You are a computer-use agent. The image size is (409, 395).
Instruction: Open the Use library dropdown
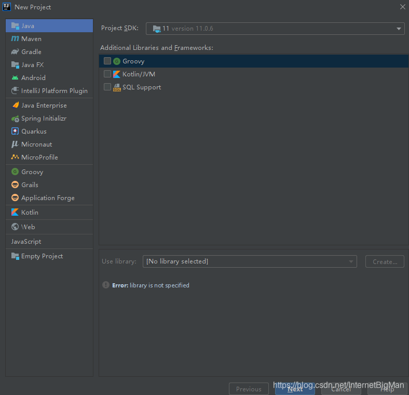pyautogui.click(x=250, y=261)
